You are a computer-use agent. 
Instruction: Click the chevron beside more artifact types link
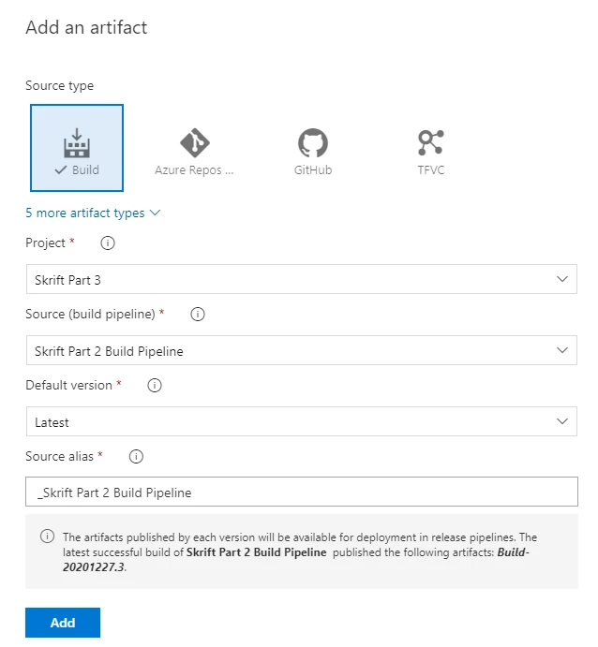click(155, 213)
